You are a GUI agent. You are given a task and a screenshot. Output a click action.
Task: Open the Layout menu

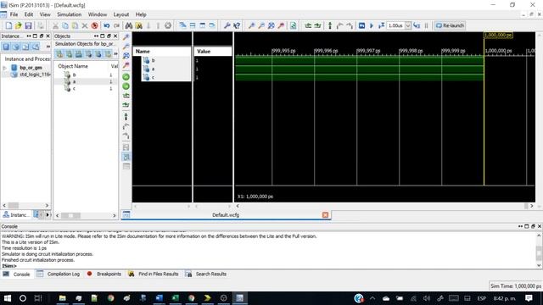pos(121,14)
